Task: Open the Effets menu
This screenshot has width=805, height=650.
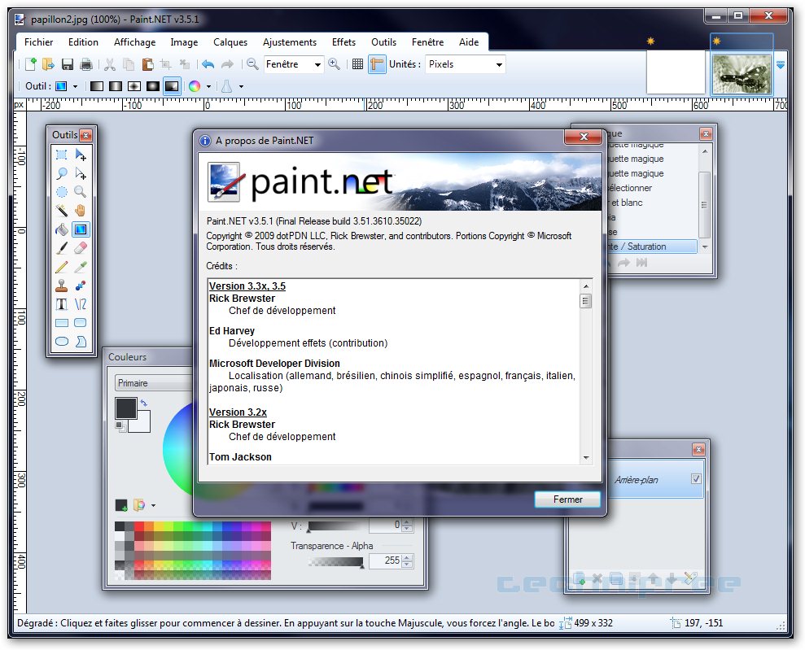Action: pyautogui.click(x=343, y=42)
